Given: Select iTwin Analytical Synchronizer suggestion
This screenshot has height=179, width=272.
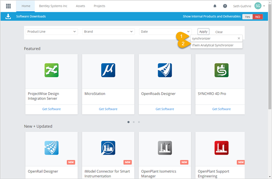Looking at the screenshot, I should 216,45.
